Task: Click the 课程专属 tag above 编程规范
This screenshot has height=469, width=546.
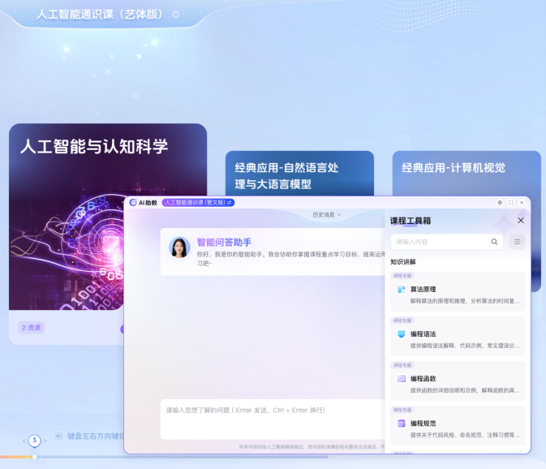Action: [x=402, y=410]
